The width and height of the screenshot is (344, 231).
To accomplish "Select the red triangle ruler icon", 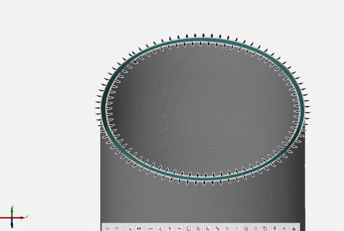I will click(209, 227).
